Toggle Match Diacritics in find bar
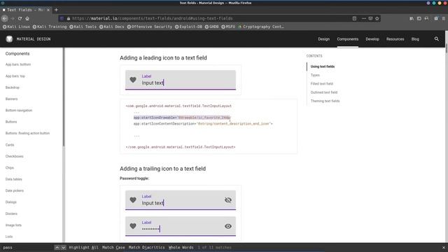This screenshot has width=448, height=252. (x=146, y=247)
